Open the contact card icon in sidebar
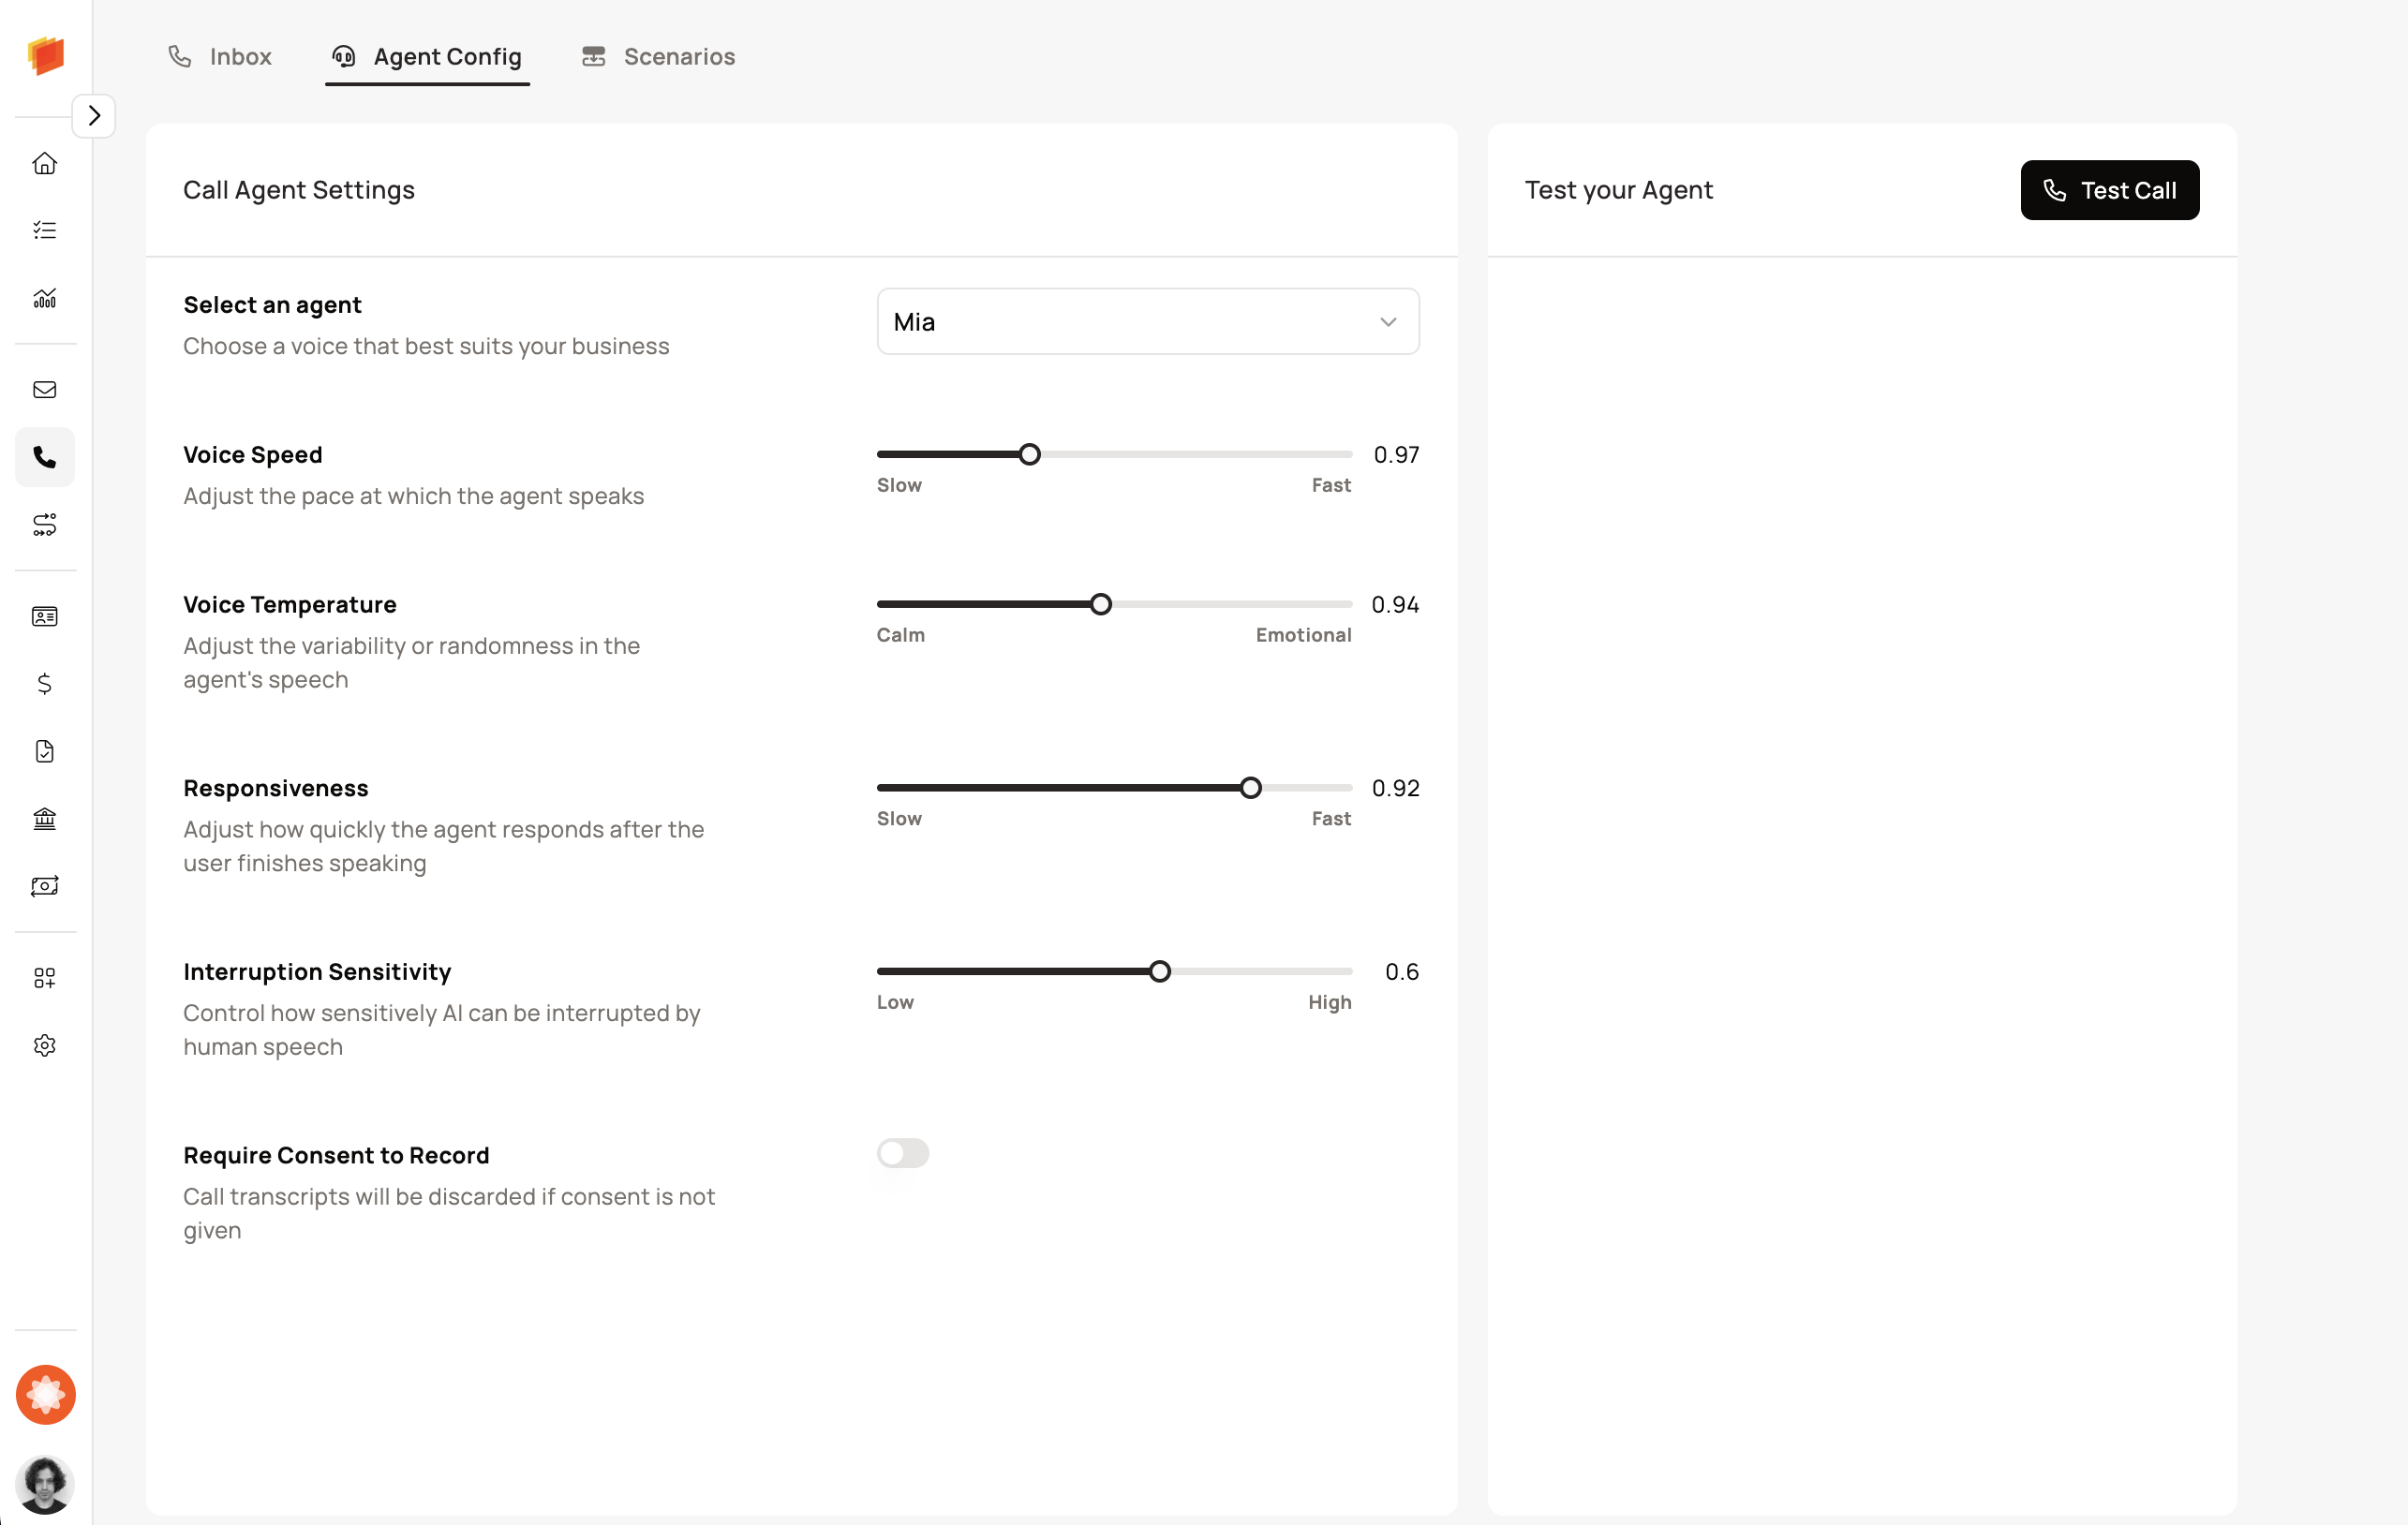 pyautogui.click(x=45, y=617)
